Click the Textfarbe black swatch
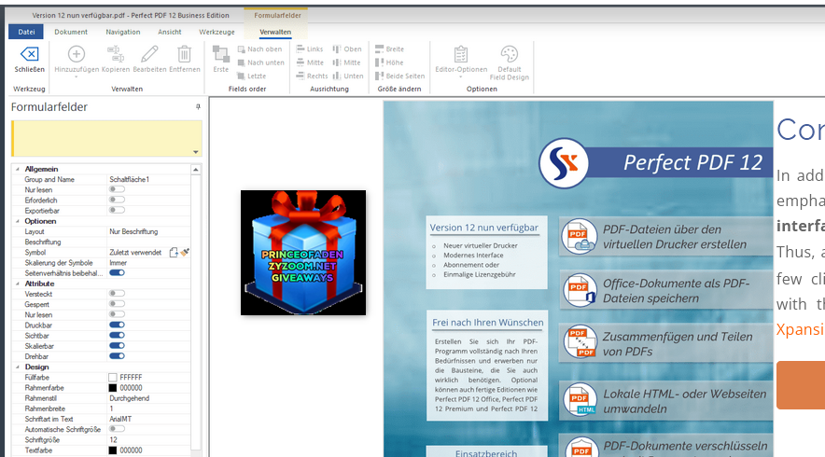 113,450
